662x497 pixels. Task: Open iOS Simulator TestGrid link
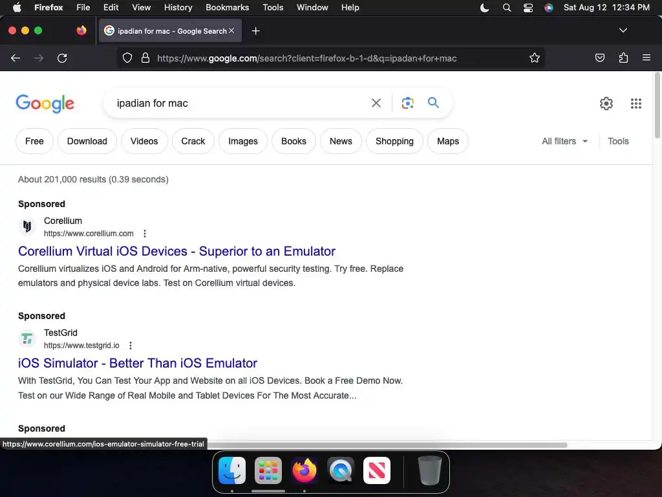click(x=138, y=363)
